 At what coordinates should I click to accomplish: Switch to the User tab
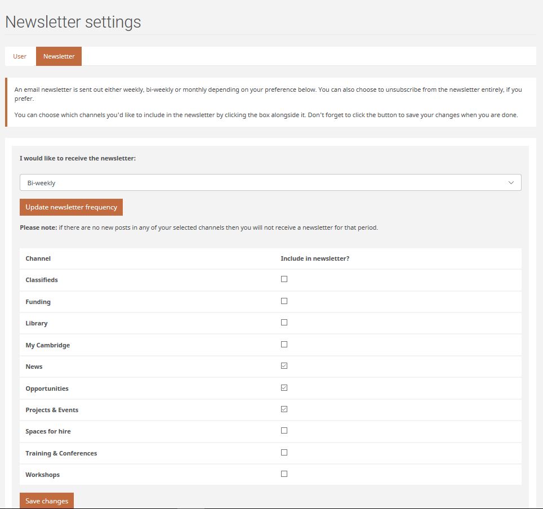coord(20,56)
